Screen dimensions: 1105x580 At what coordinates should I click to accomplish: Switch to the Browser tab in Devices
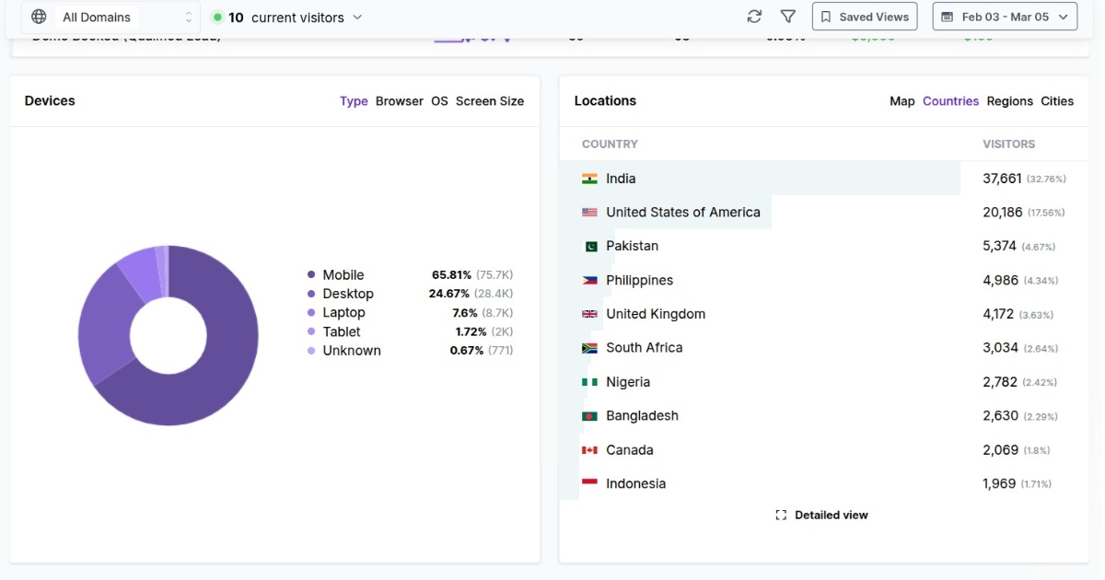point(399,101)
